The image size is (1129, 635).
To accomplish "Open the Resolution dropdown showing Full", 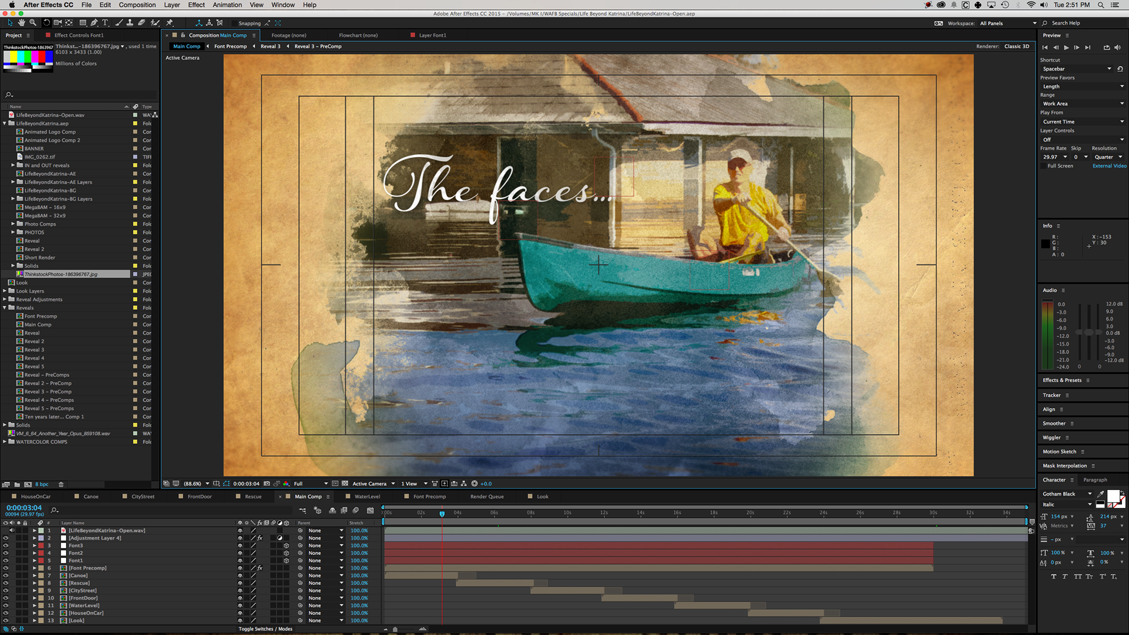I will [x=310, y=484].
